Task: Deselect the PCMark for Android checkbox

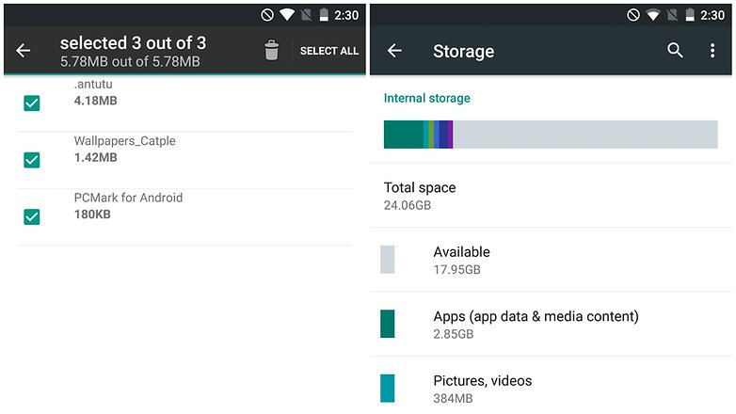Action: [x=32, y=216]
